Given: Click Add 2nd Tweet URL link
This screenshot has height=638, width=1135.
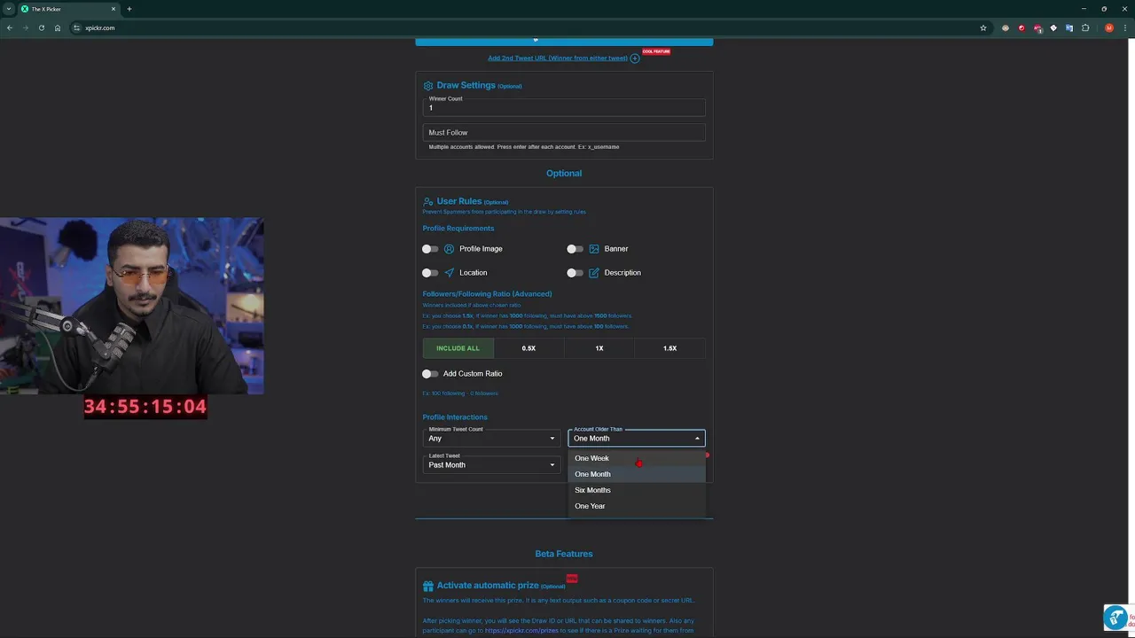Looking at the screenshot, I should point(558,58).
